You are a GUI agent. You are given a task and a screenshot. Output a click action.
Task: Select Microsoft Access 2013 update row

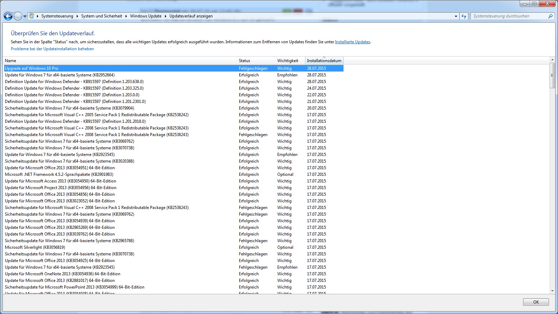click(x=174, y=181)
